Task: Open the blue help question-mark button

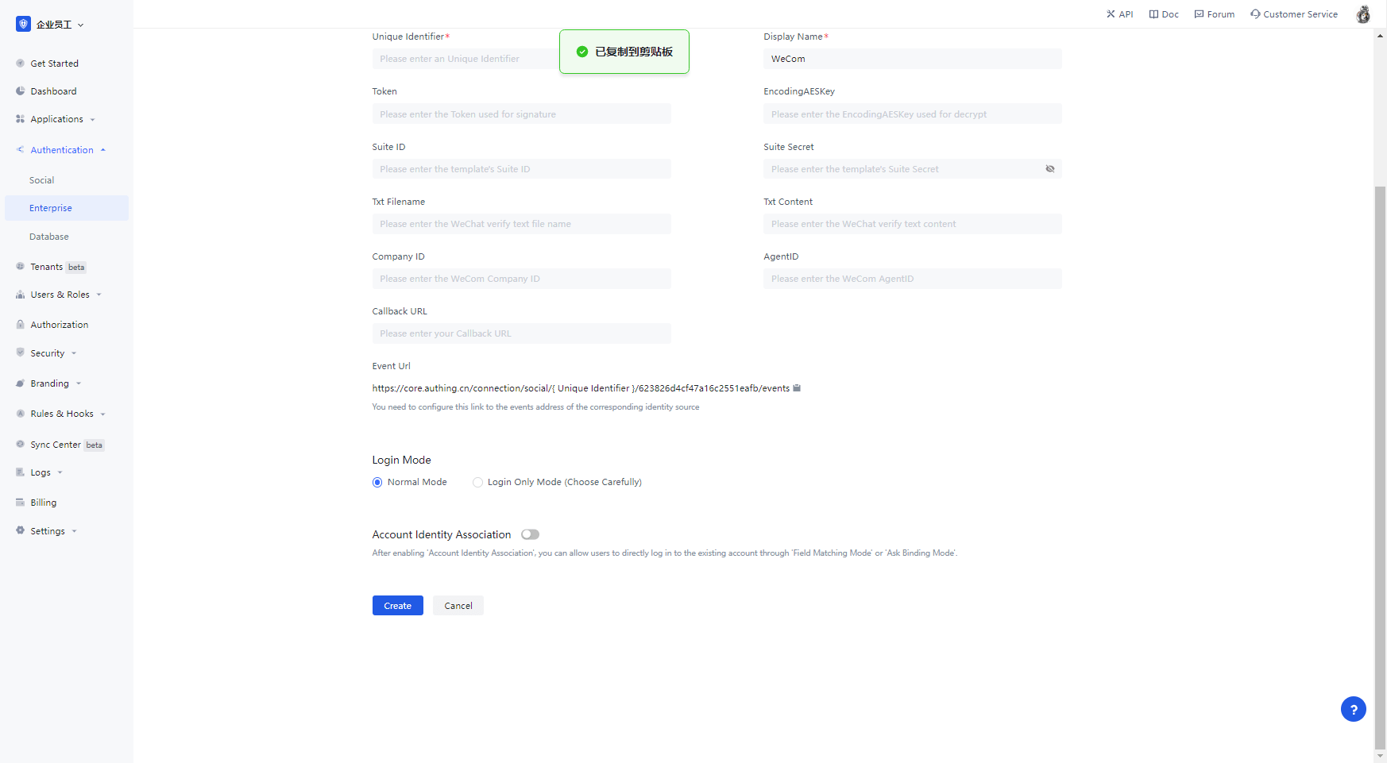Action: [1353, 709]
